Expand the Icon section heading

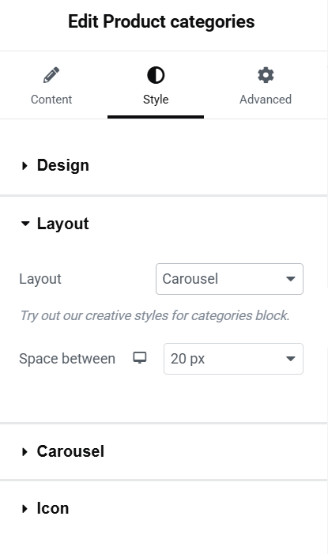53,508
